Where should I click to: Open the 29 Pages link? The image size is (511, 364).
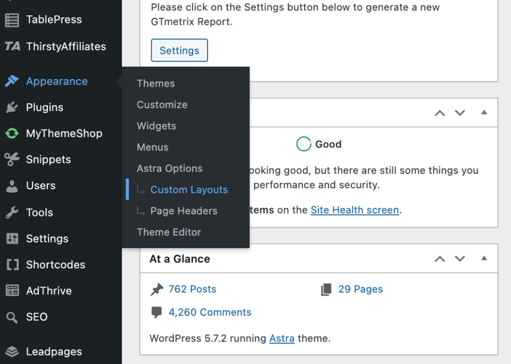pyautogui.click(x=360, y=289)
